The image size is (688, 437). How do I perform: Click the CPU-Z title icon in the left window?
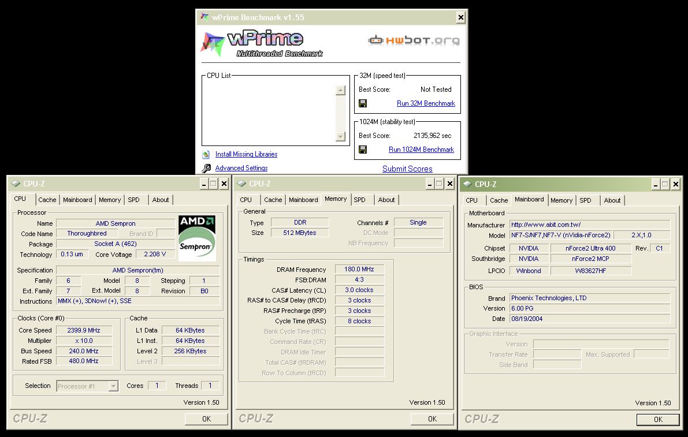(x=16, y=184)
